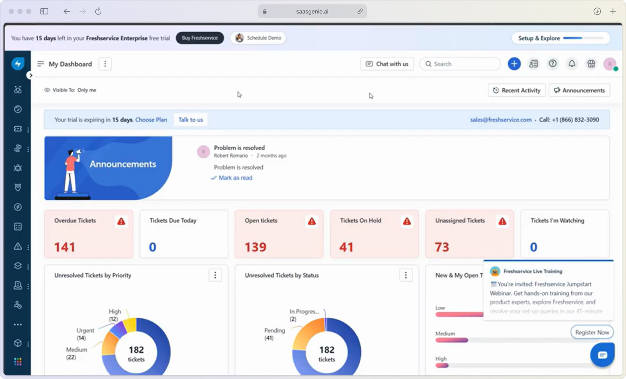Expand the sidebar with the arrow toggle
The height and width of the screenshot is (379, 626).
30,75
